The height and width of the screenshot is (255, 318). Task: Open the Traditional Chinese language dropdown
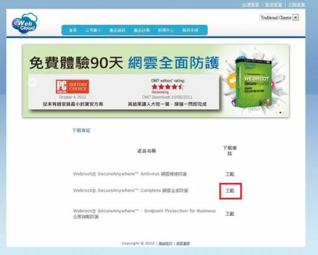(x=279, y=17)
